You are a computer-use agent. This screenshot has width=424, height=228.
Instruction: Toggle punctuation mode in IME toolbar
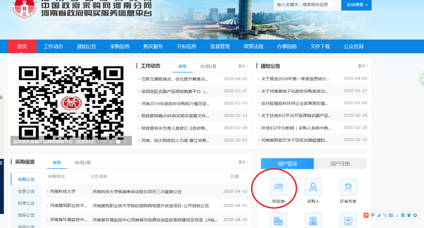385,215
